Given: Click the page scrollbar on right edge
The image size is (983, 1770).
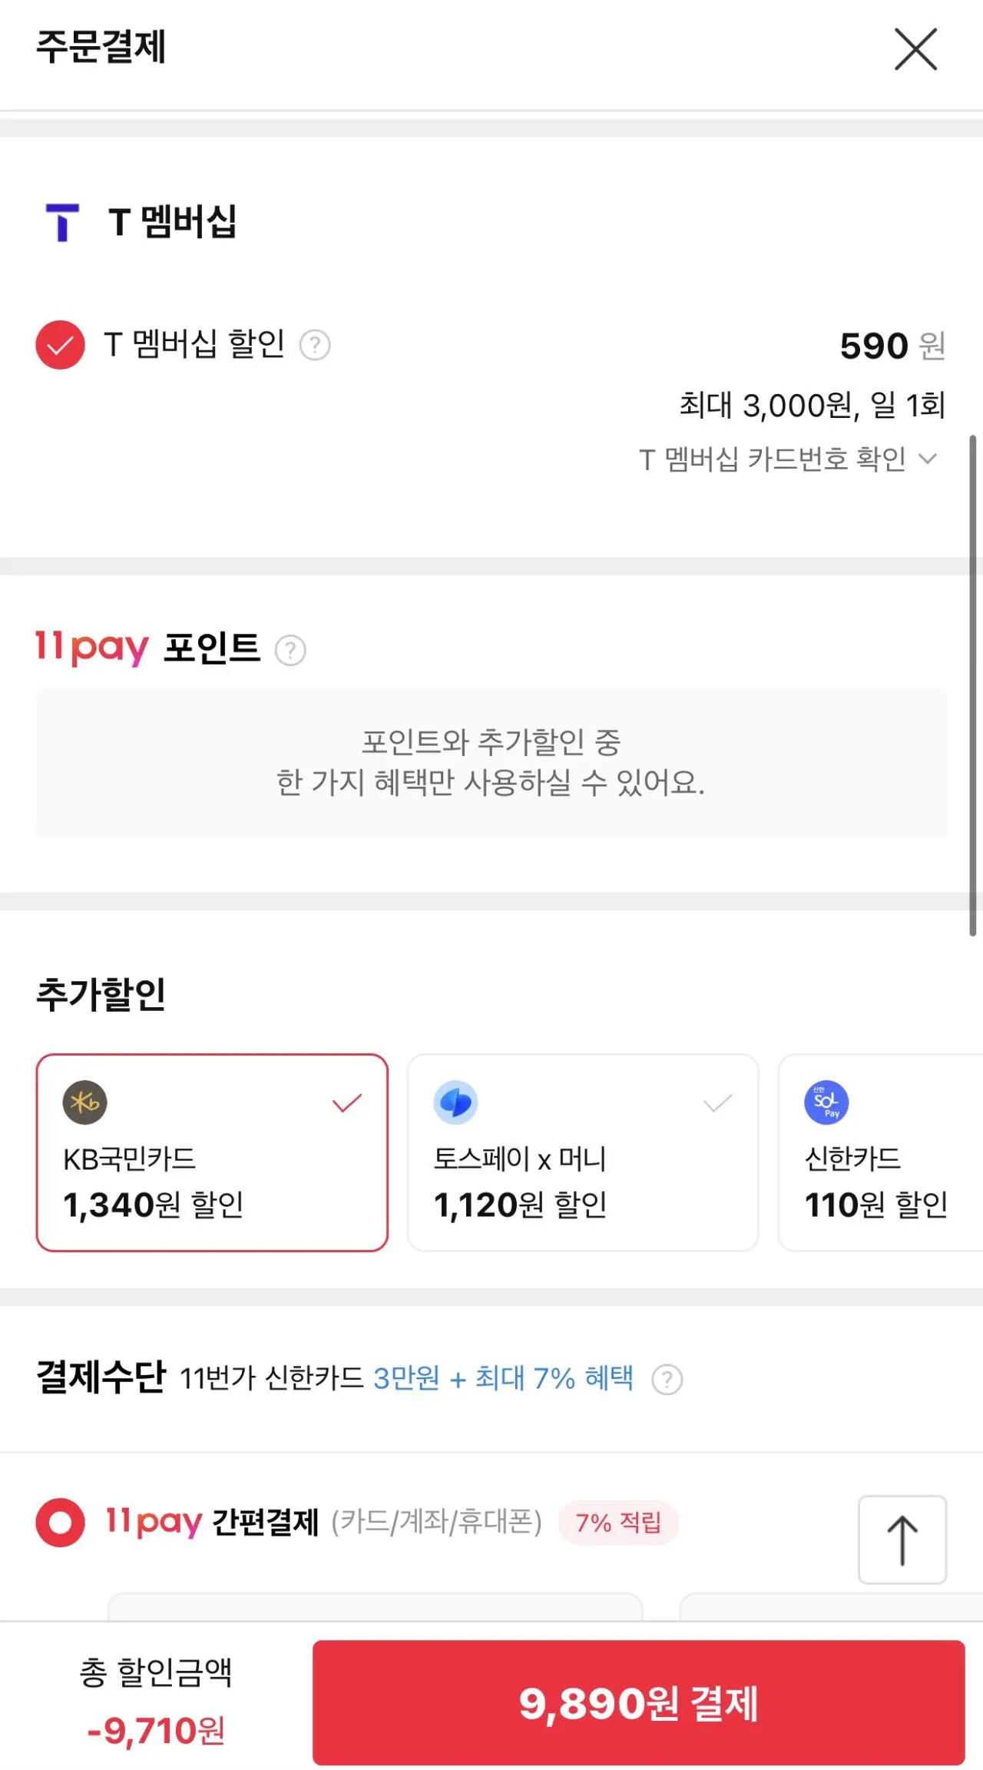Looking at the screenshot, I should click(972, 684).
